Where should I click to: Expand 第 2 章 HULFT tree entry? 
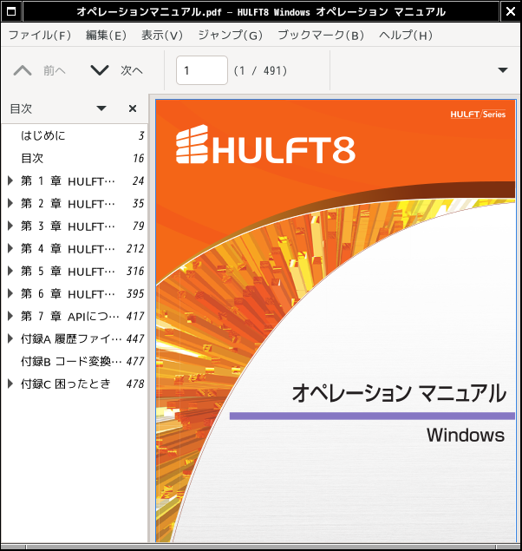pyautogui.click(x=10, y=203)
